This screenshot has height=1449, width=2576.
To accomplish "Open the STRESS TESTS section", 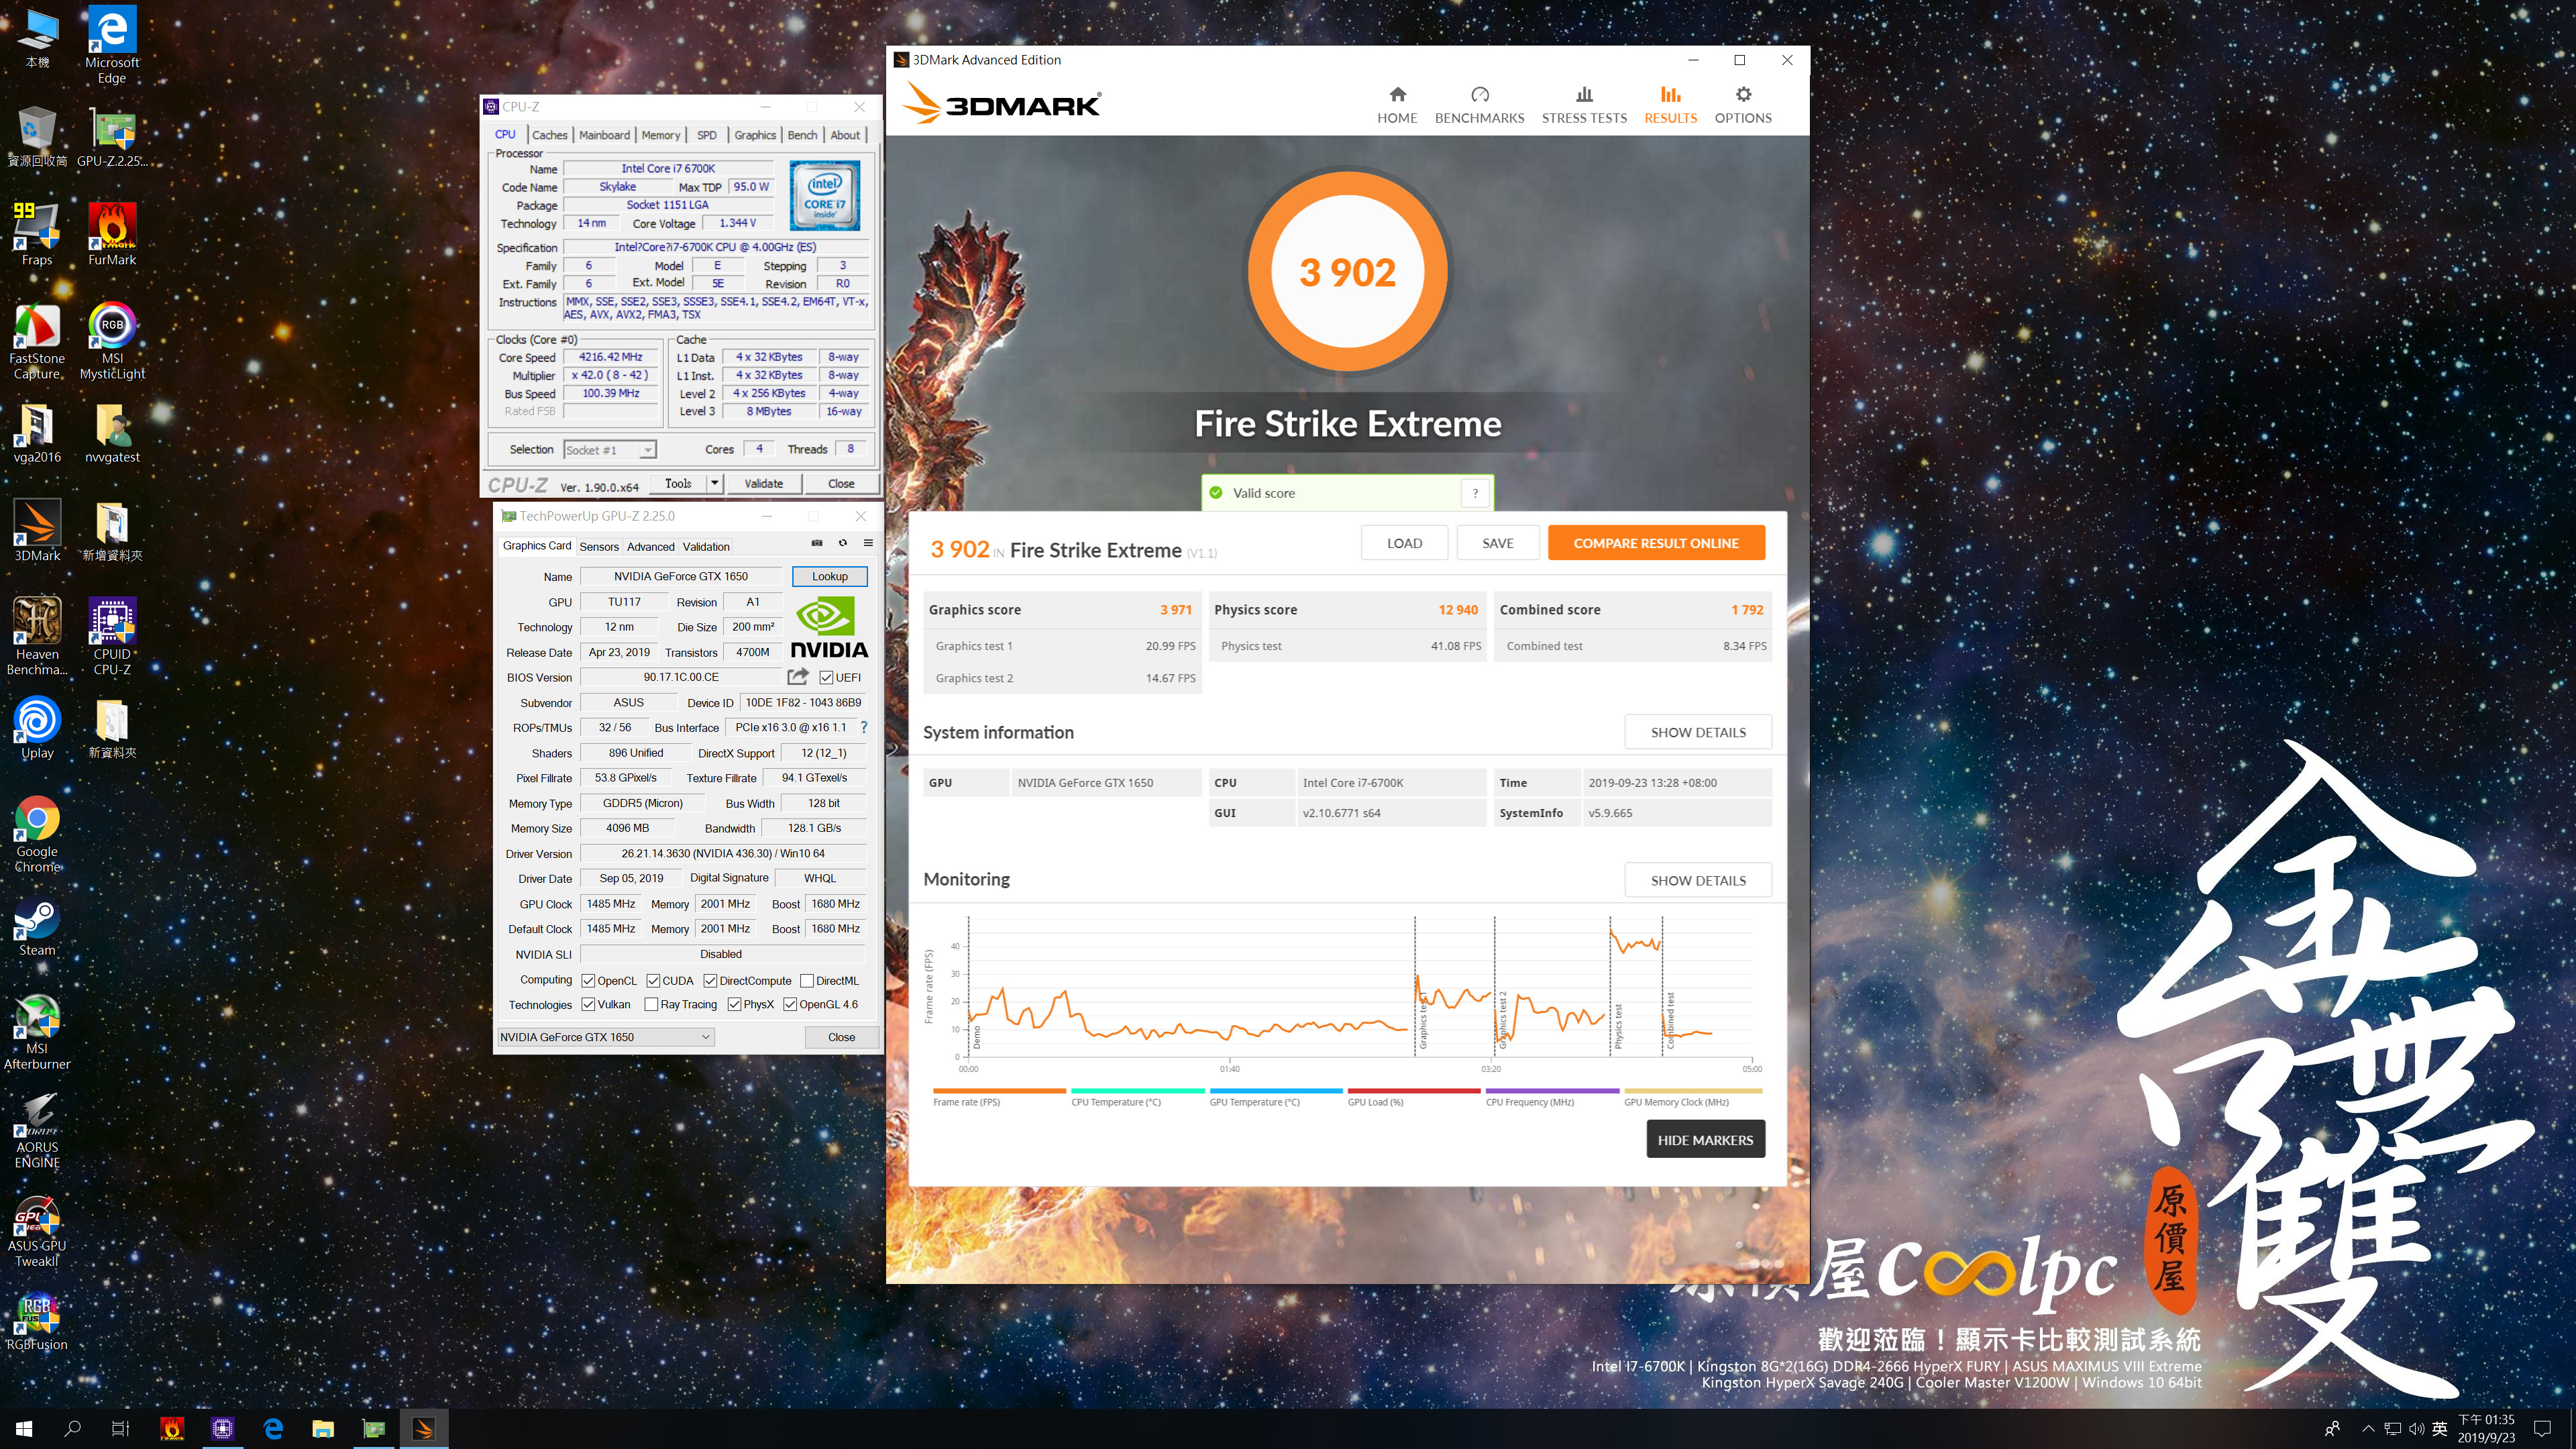I will tap(1584, 105).
